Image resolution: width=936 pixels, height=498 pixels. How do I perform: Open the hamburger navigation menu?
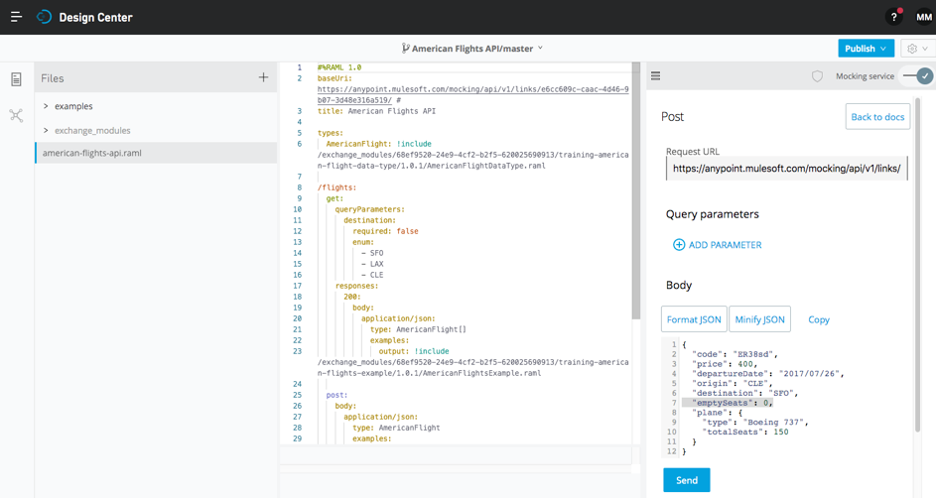coord(16,17)
